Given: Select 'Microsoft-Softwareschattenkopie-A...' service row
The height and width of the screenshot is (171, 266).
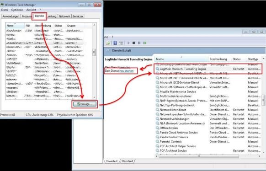Looking at the screenshot, I should tap(208, 87).
